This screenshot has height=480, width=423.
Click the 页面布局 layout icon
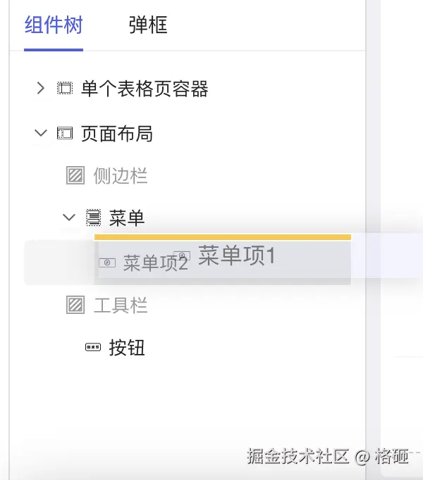coord(65,133)
